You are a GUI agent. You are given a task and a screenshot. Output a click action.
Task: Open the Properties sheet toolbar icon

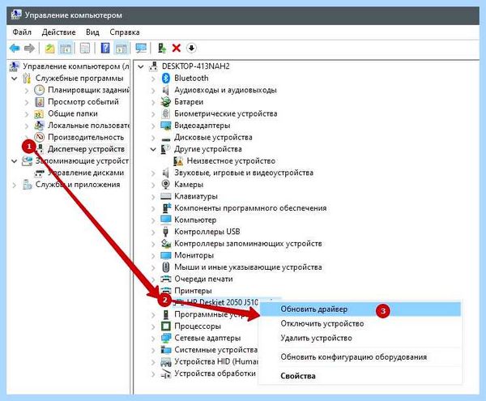coord(84,48)
